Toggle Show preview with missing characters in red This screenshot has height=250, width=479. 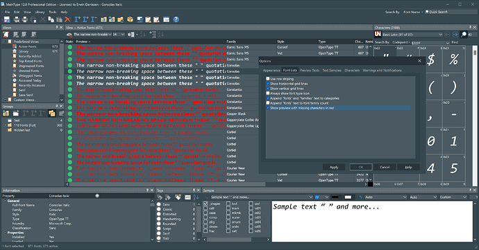point(268,108)
